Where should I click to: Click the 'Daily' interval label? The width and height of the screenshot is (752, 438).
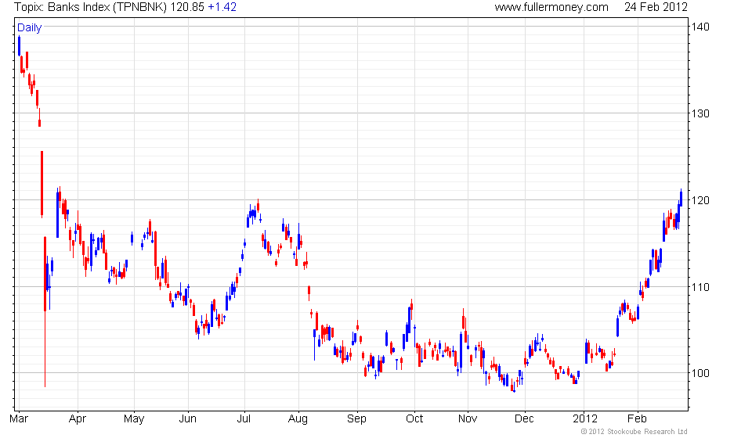pyautogui.click(x=29, y=27)
